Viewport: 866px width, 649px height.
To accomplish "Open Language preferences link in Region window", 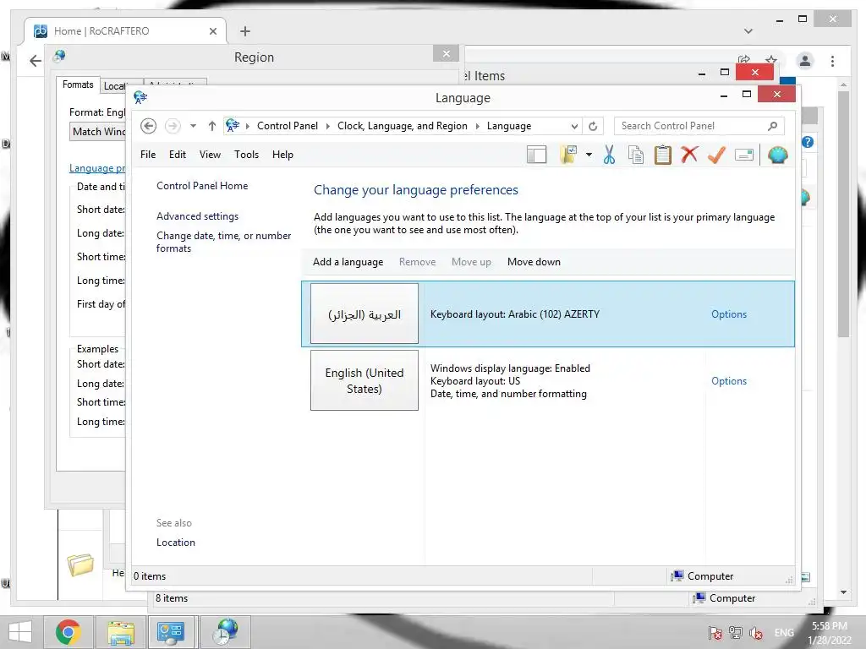I will [97, 168].
